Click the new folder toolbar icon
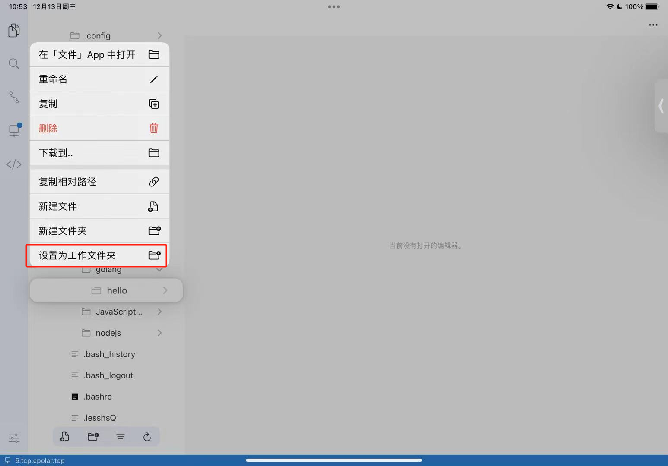This screenshot has width=668, height=466. pos(93,437)
